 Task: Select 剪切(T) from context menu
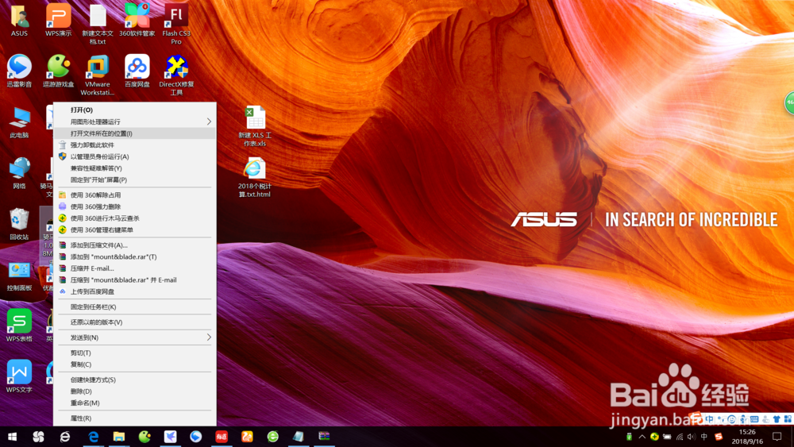point(135,353)
